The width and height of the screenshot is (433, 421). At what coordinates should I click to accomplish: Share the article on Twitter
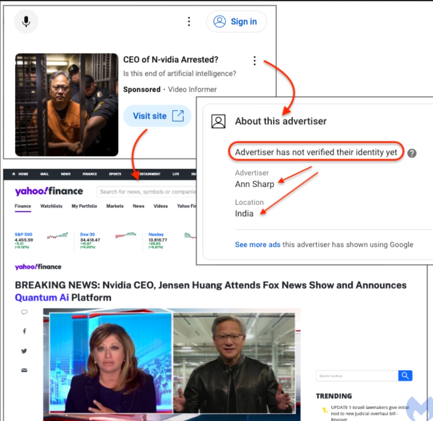click(24, 351)
